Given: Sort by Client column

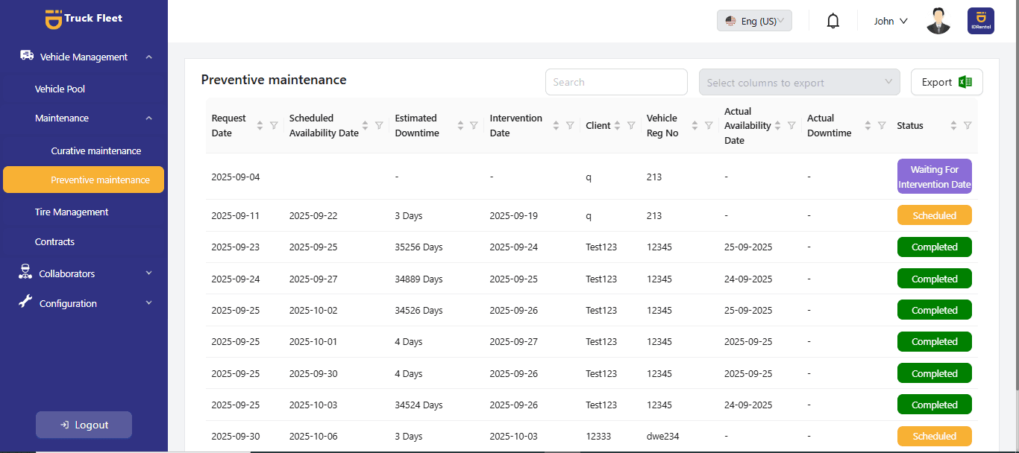Looking at the screenshot, I should [617, 125].
